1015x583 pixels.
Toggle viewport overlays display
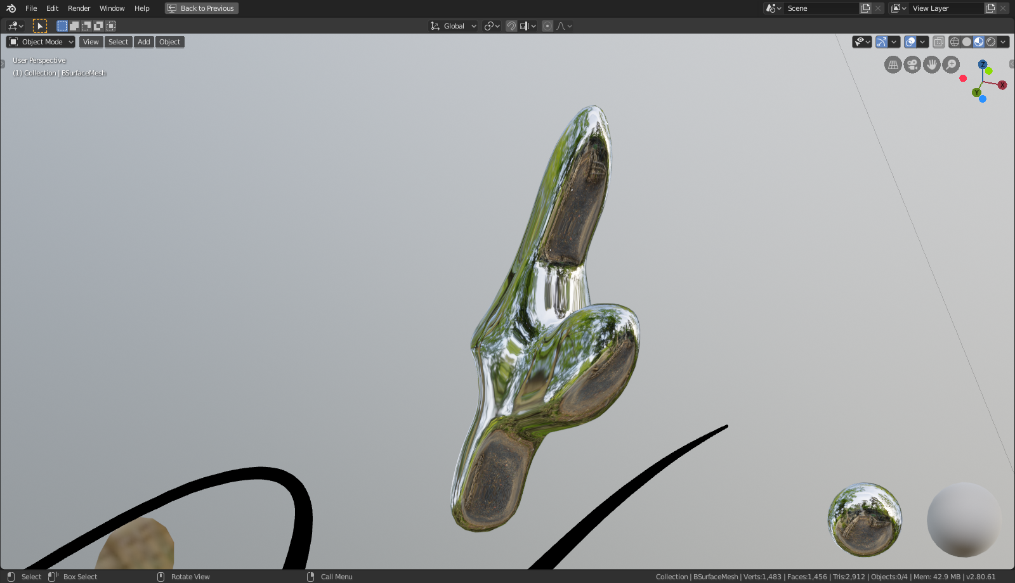tap(910, 42)
